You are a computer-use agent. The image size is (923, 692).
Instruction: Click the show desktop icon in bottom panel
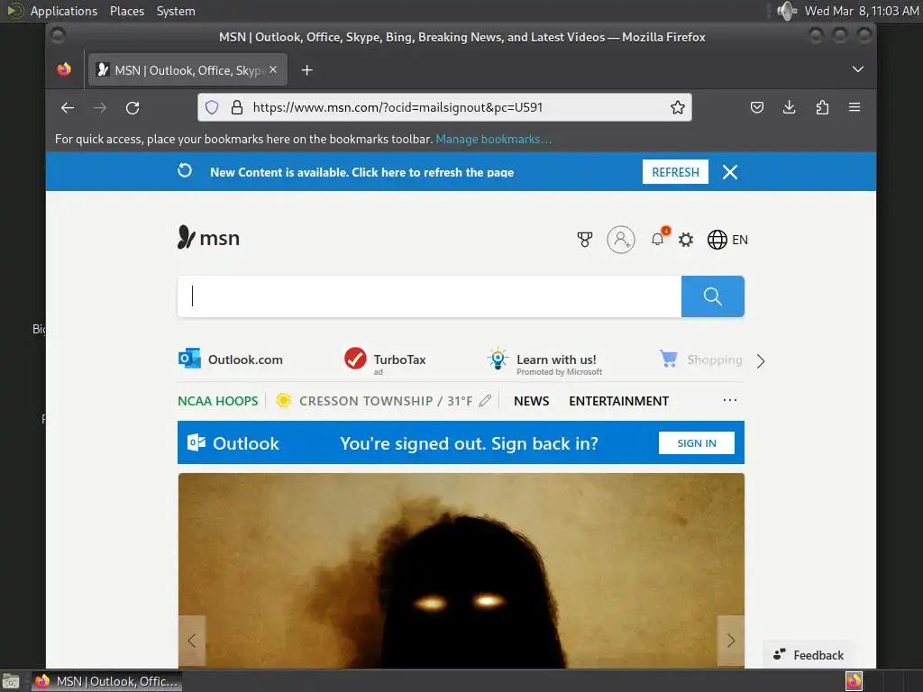click(x=11, y=681)
